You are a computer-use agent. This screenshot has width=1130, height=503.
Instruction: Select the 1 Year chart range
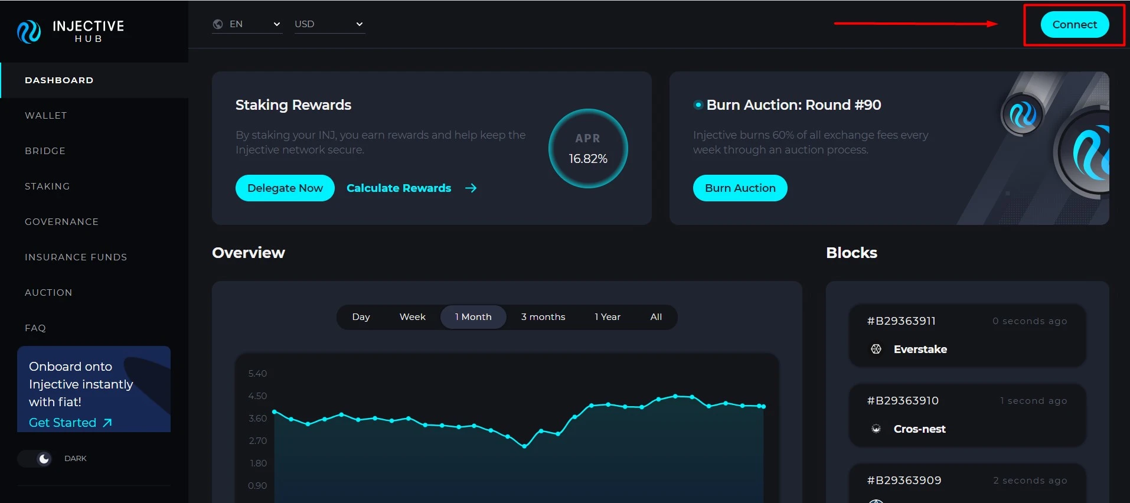point(608,317)
